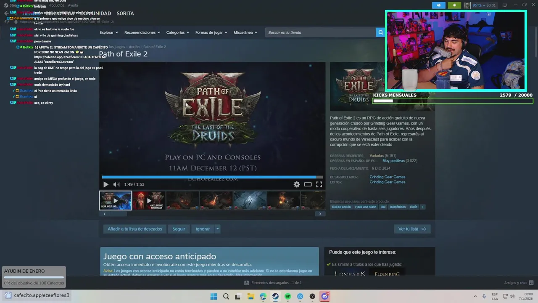Click Añadir a tu lista de deseados
The width and height of the screenshot is (538, 303).
(x=134, y=229)
